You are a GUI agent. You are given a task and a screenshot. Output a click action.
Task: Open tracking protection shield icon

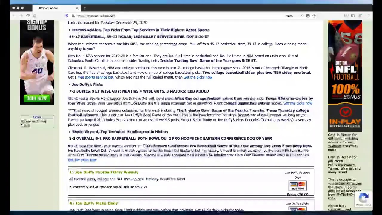[67, 16]
